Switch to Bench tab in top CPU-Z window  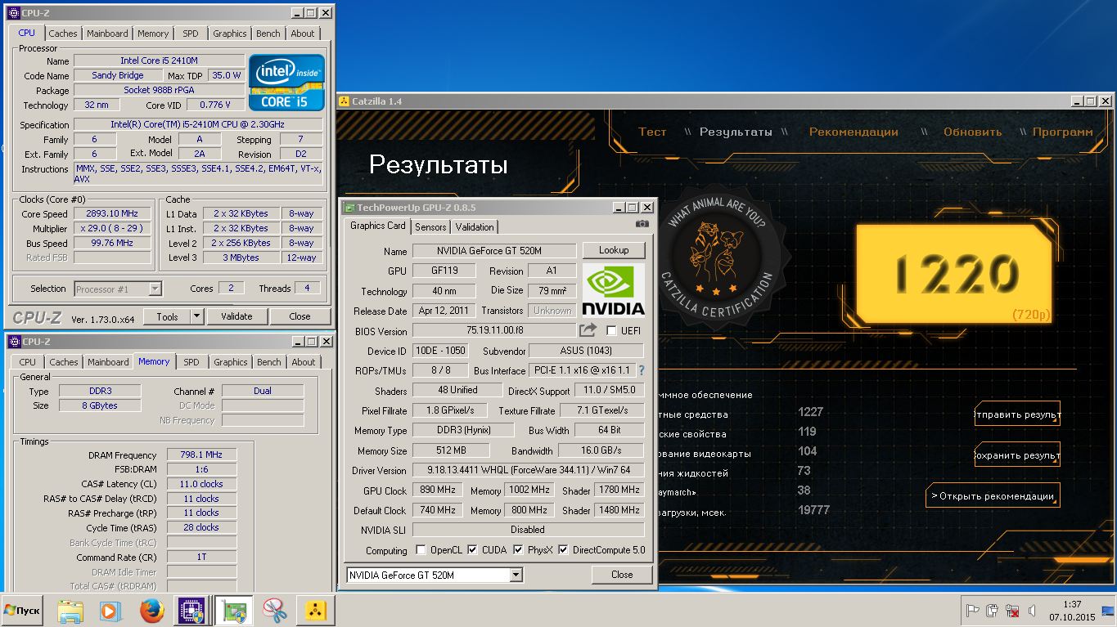[x=268, y=34]
